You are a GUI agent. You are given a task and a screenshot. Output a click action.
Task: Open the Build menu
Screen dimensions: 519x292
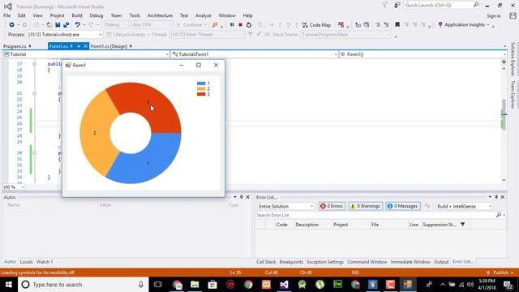tap(77, 15)
